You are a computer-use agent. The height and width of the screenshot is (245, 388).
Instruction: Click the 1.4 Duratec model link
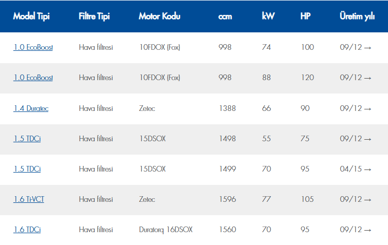coord(31,108)
